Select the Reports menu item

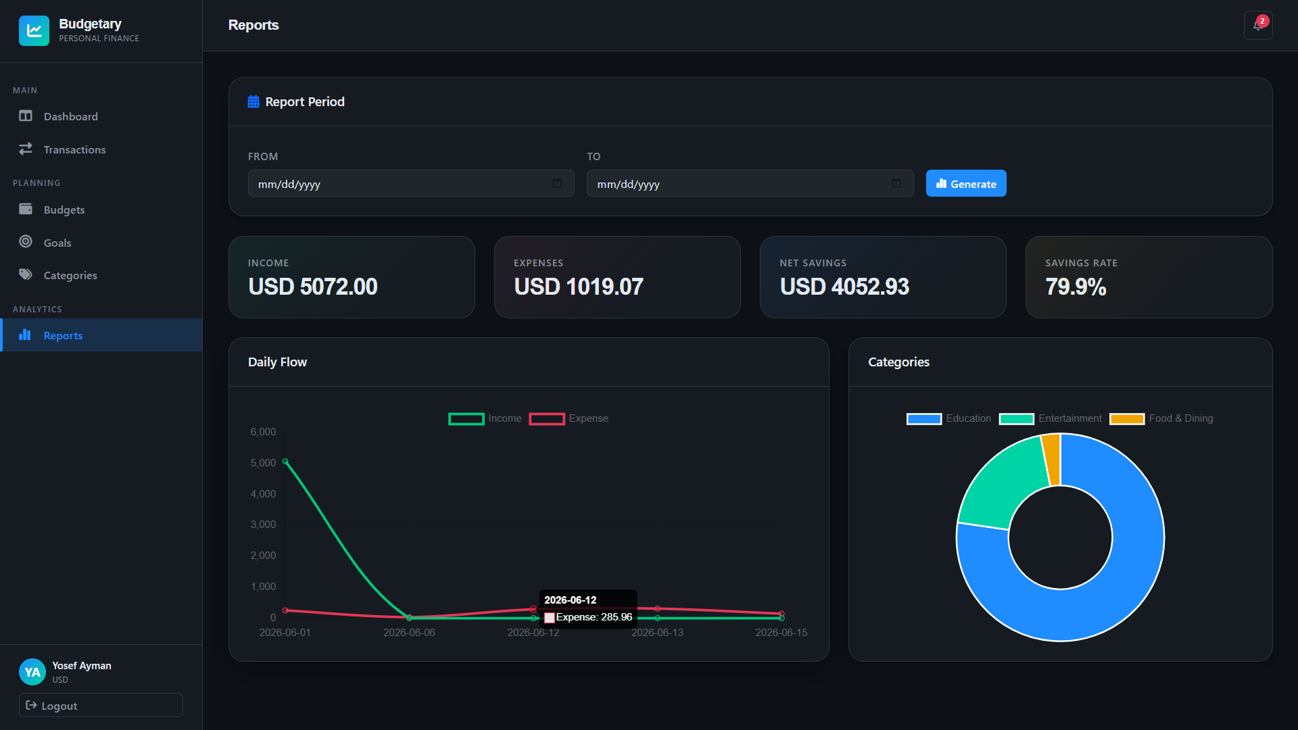tap(101, 335)
